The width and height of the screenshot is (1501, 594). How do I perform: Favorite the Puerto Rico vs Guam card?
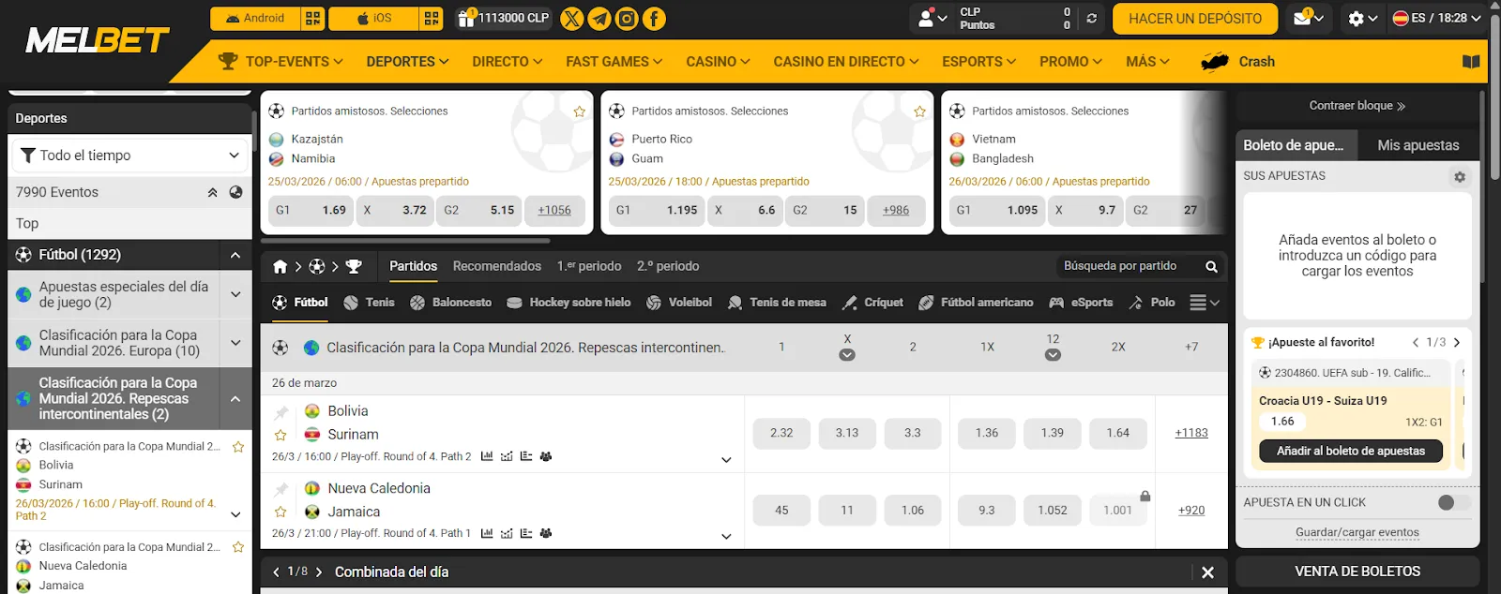point(920,111)
